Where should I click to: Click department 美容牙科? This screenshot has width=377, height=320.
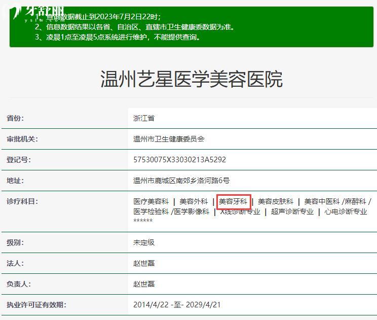233,201
